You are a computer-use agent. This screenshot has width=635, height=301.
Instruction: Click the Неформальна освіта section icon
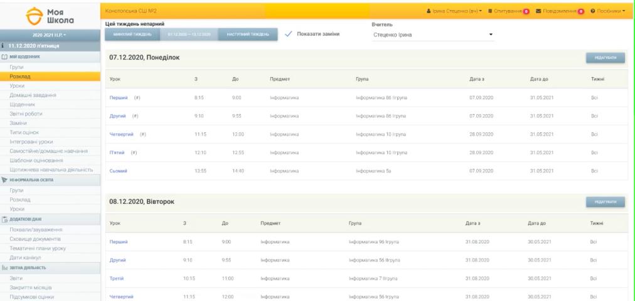point(4,179)
